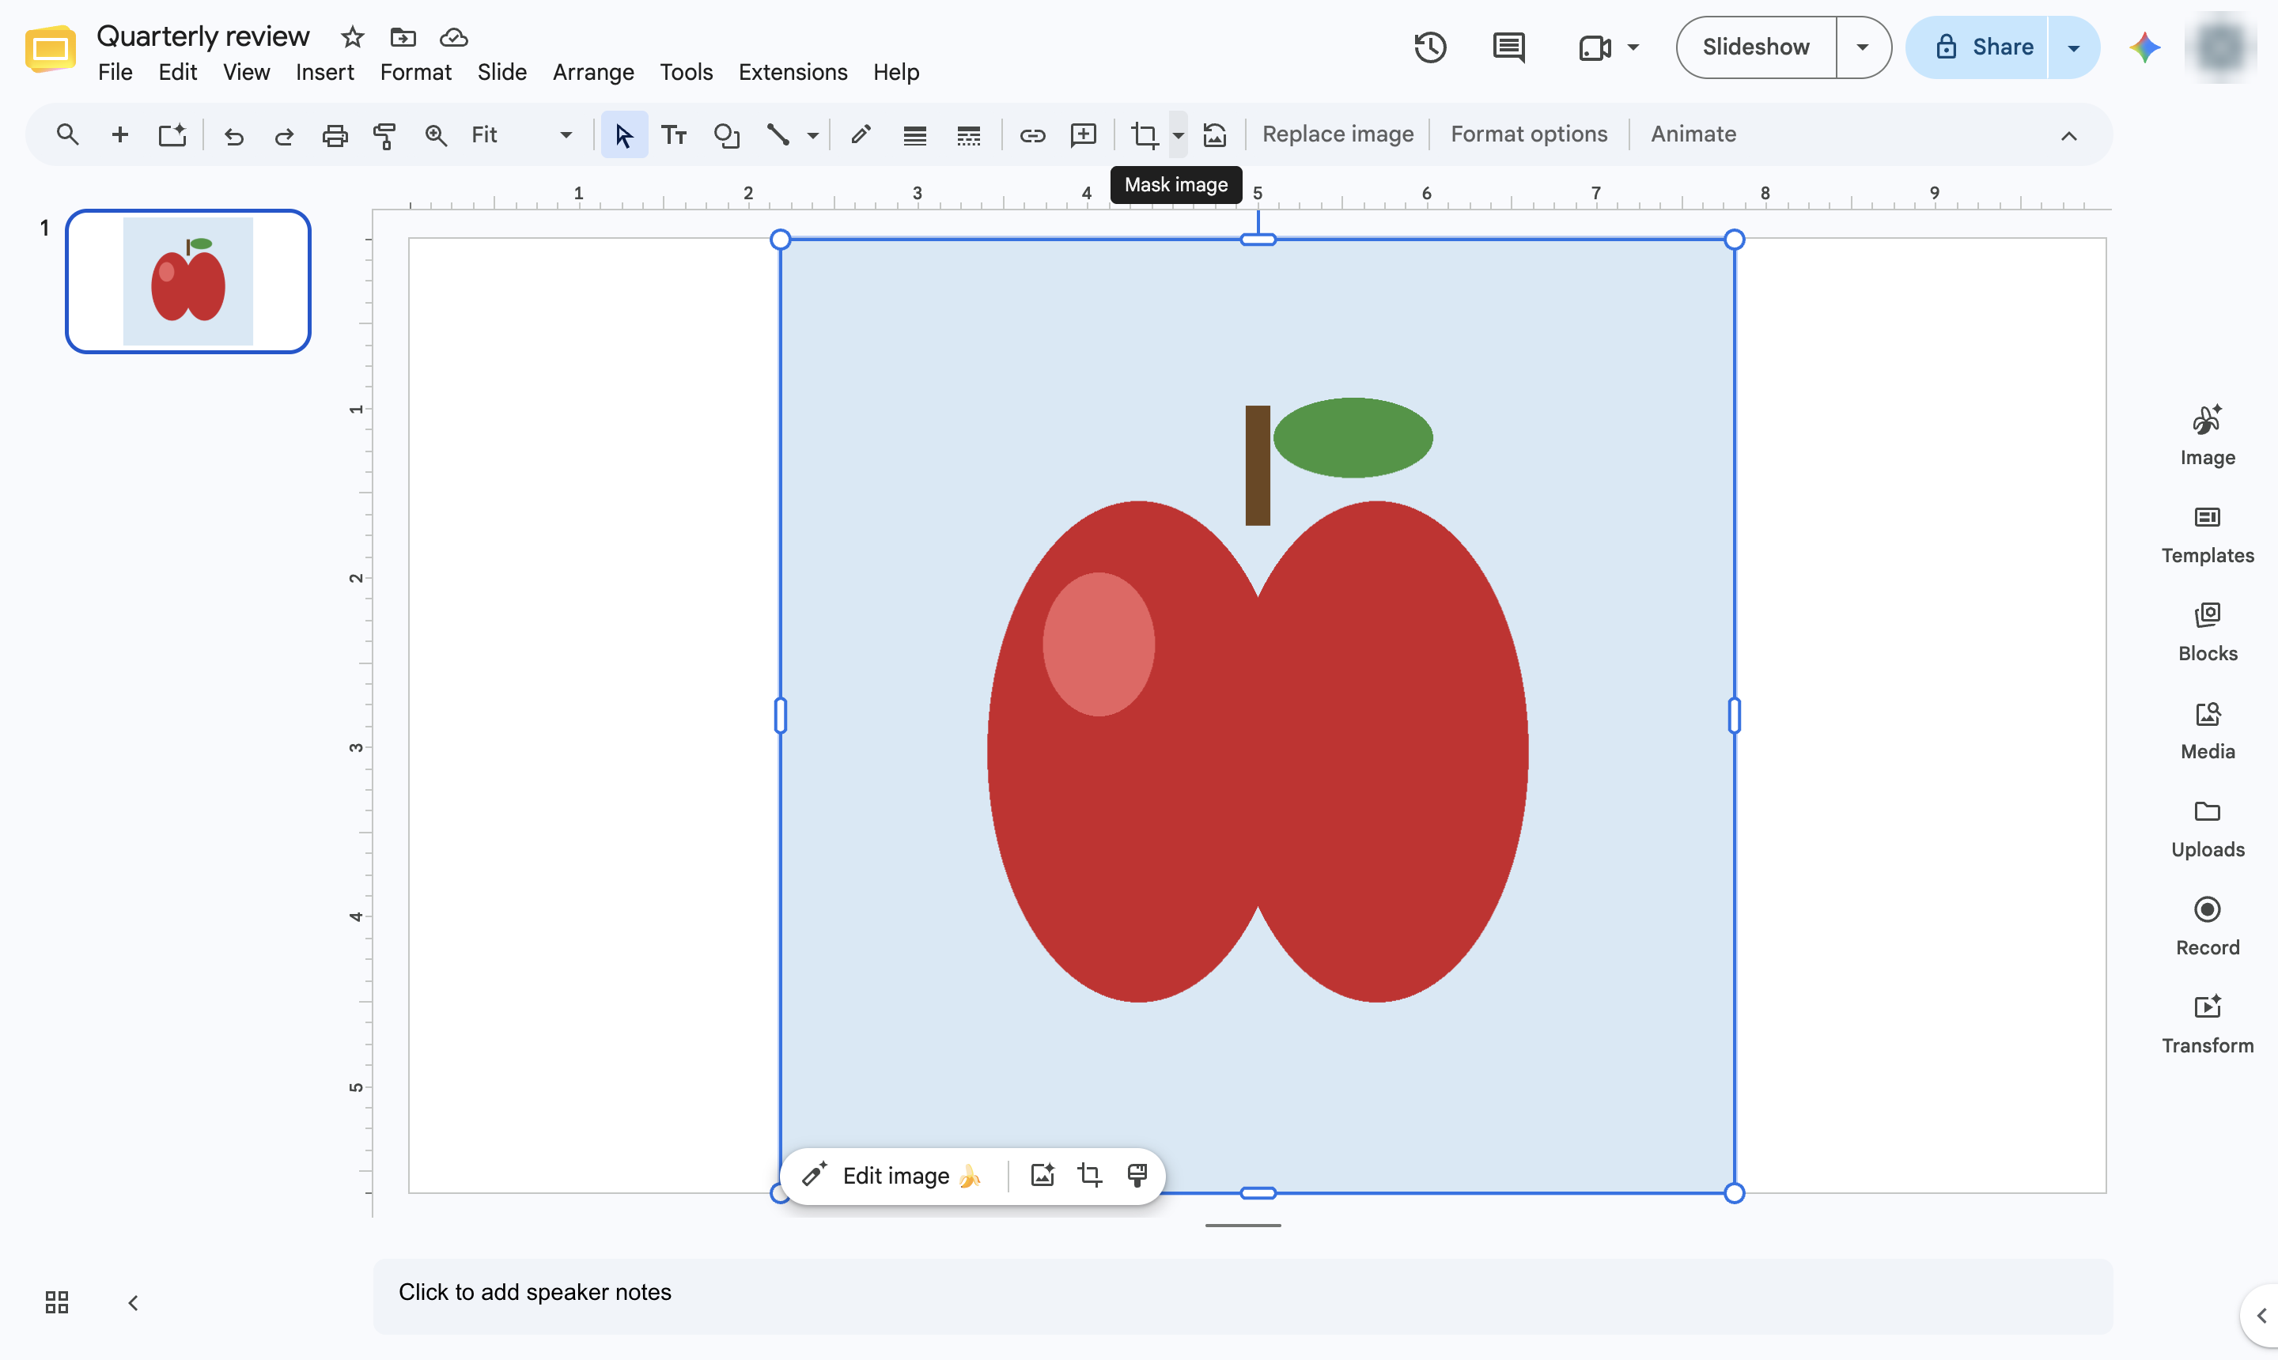The width and height of the screenshot is (2278, 1360).
Task: Open the Share options dropdown arrow
Action: tap(2074, 47)
